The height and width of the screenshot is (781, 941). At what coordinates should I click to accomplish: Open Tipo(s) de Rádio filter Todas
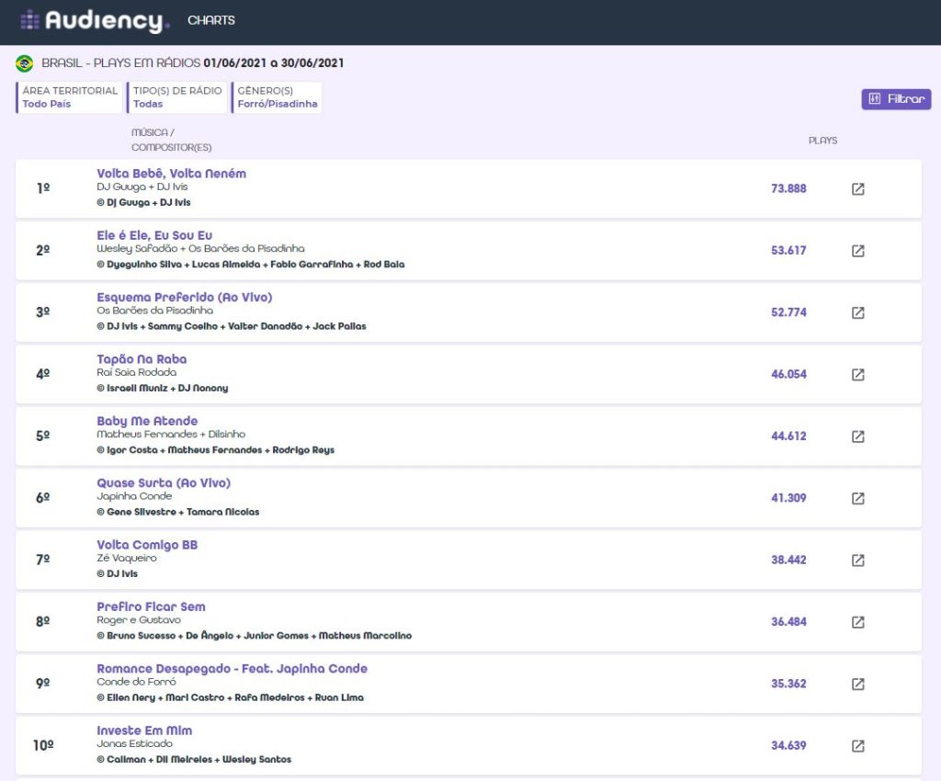pyautogui.click(x=177, y=97)
